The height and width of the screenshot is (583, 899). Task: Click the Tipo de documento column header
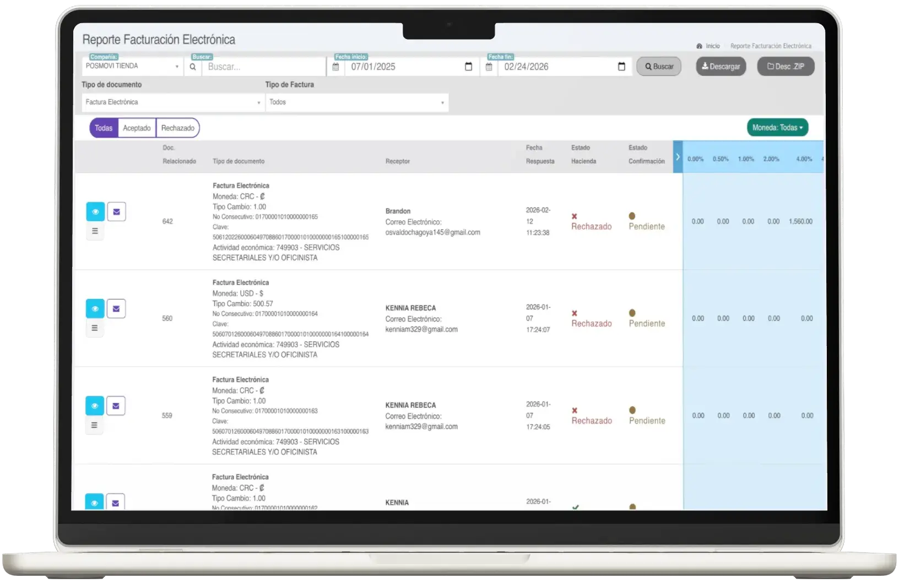pyautogui.click(x=239, y=161)
